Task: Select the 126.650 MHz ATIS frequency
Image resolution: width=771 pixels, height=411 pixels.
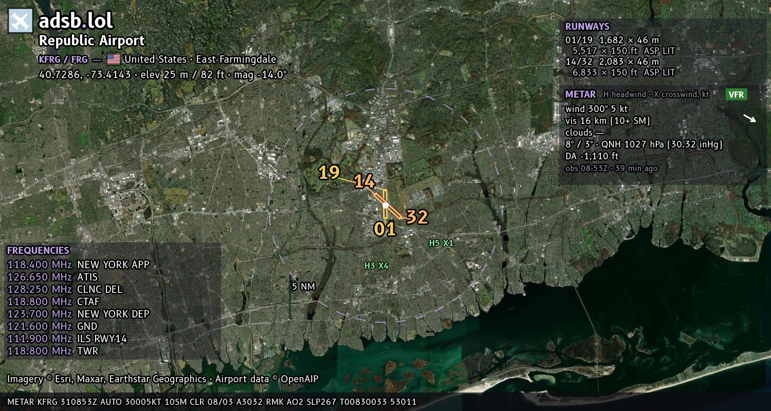Action: pyautogui.click(x=52, y=277)
